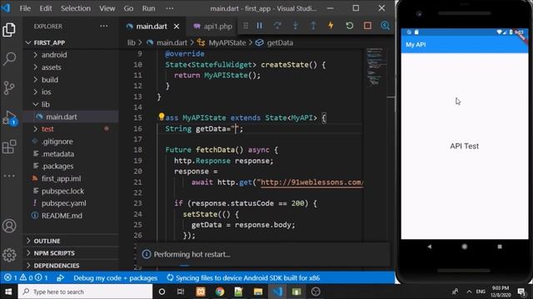Open the Go menu
The height and width of the screenshot is (299, 533).
pyautogui.click(x=128, y=8)
